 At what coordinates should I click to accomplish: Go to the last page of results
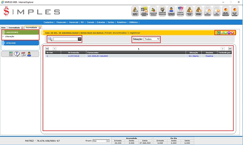click(229, 49)
